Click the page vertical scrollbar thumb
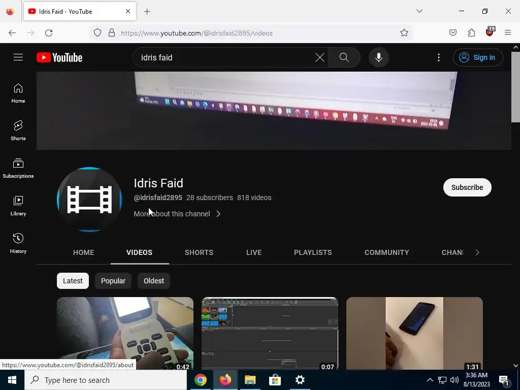This screenshot has height=390, width=520. pos(515,87)
